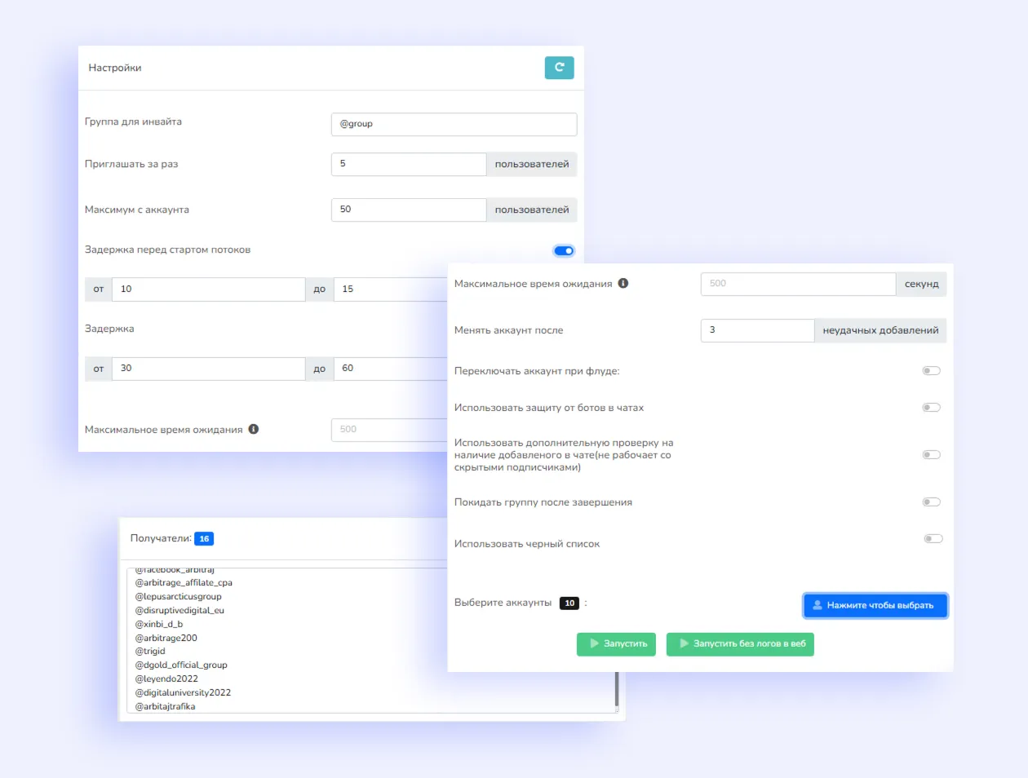Turn on Использовать черный список switch

933,539
